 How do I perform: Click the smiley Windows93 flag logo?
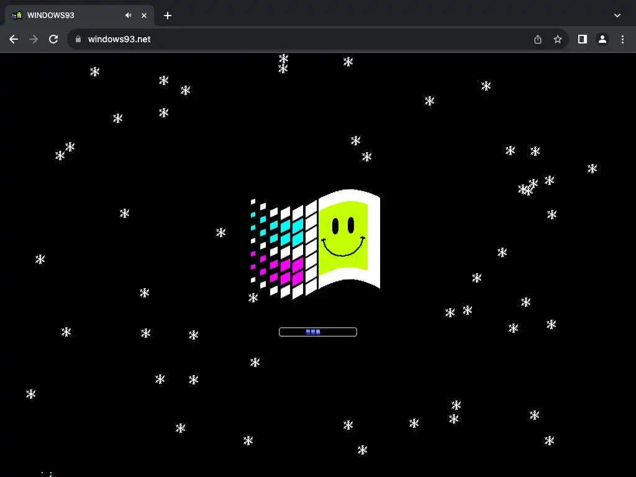coord(316,244)
